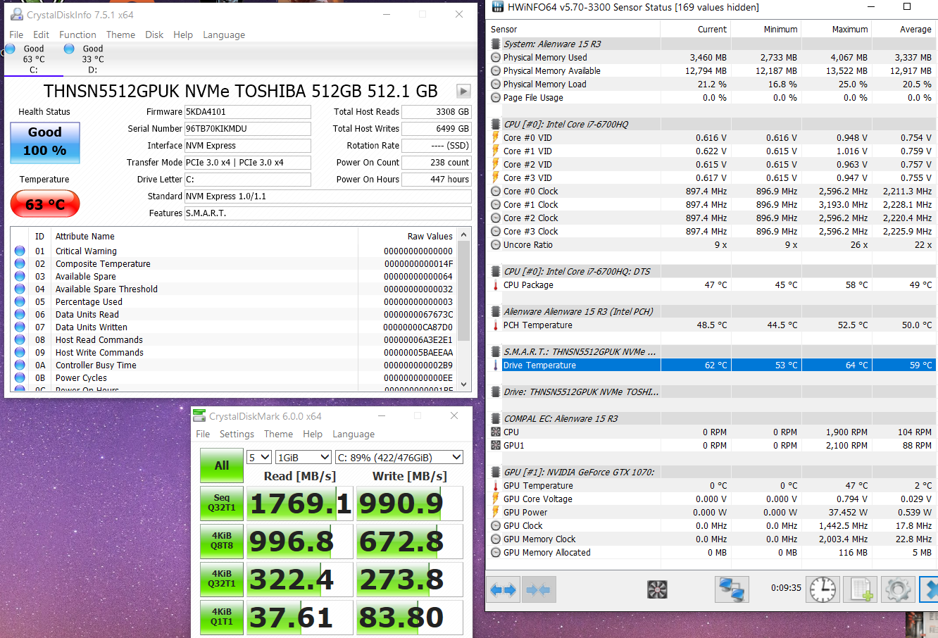
Task: Click next disk arrow beside TOSHIBA drive title
Action: (463, 91)
